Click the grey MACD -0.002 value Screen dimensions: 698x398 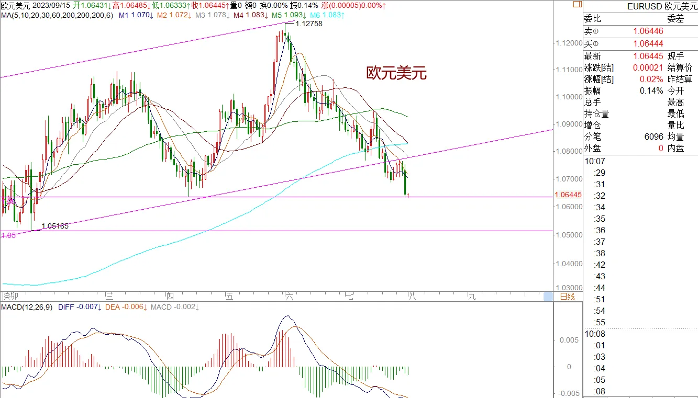(x=174, y=307)
